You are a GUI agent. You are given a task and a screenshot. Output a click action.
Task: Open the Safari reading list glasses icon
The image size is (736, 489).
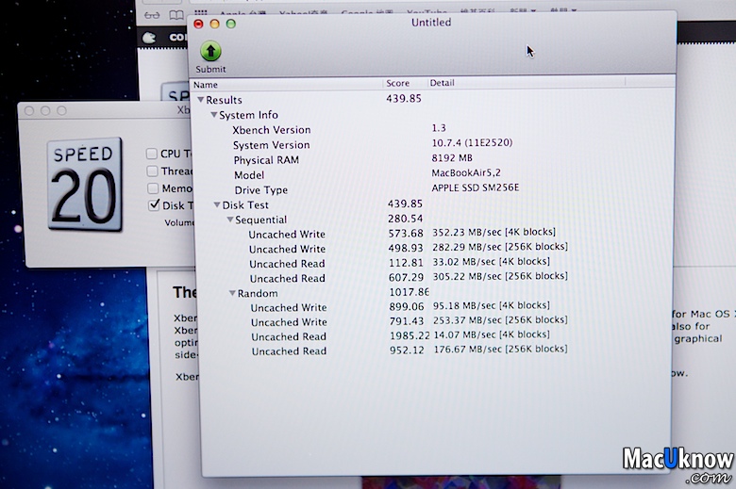point(152,15)
